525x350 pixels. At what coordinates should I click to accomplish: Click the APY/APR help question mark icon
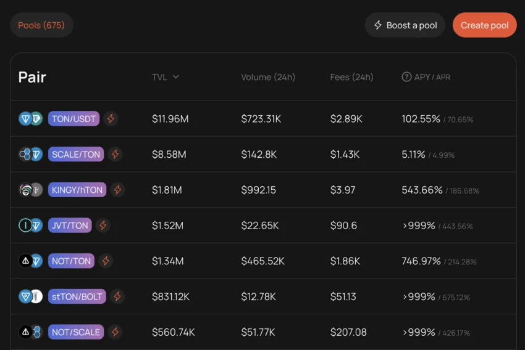406,77
